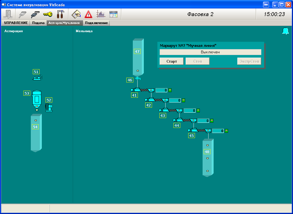Toggle the green indicator beside conveyor 43
The width and height of the screenshot is (293, 214).
point(198,110)
